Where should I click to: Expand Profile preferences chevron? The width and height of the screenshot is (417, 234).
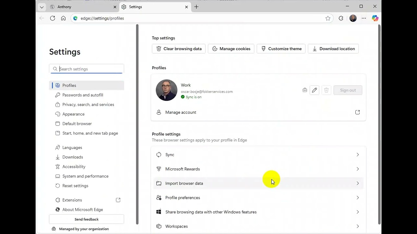[357, 198]
